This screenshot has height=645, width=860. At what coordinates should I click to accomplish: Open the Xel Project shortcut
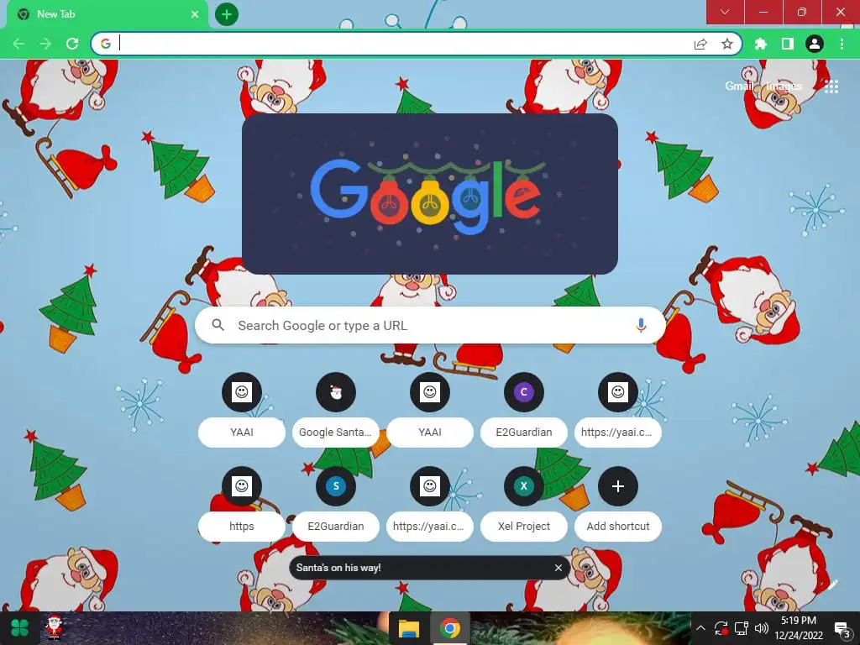coord(524,504)
